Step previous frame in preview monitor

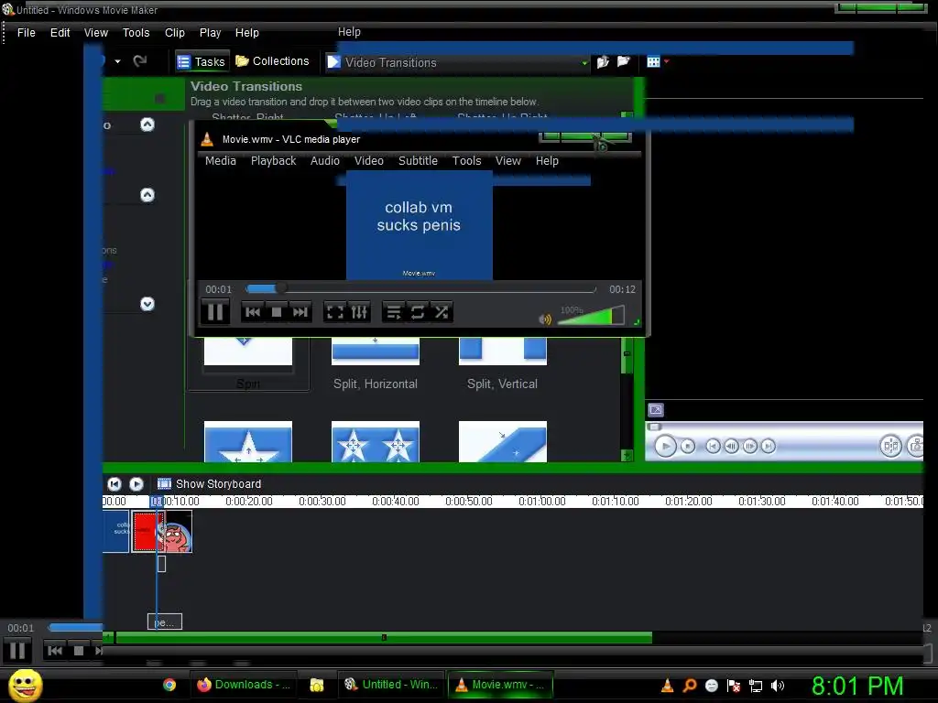(731, 446)
